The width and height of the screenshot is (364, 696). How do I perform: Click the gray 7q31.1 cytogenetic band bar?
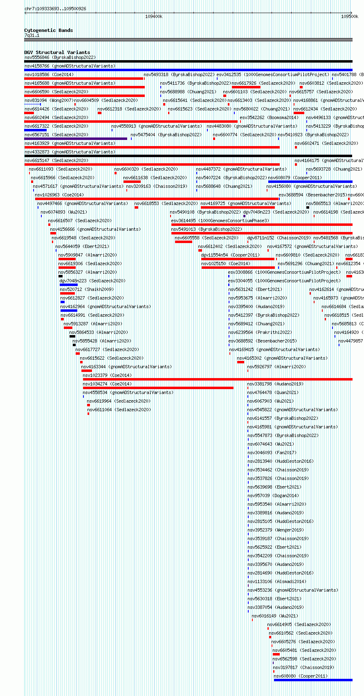coord(188,40)
